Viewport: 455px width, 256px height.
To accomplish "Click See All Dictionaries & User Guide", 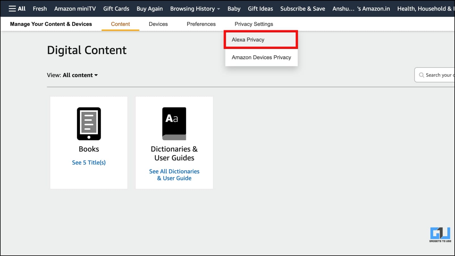I will point(174,175).
